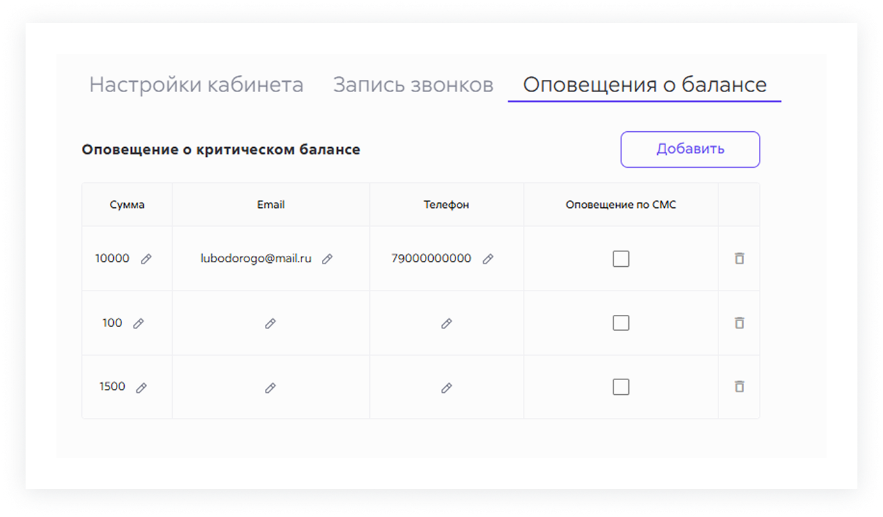This screenshot has width=883, height=517.
Task: Edit the email lubodorogo@mail.ru
Action: coord(328,258)
